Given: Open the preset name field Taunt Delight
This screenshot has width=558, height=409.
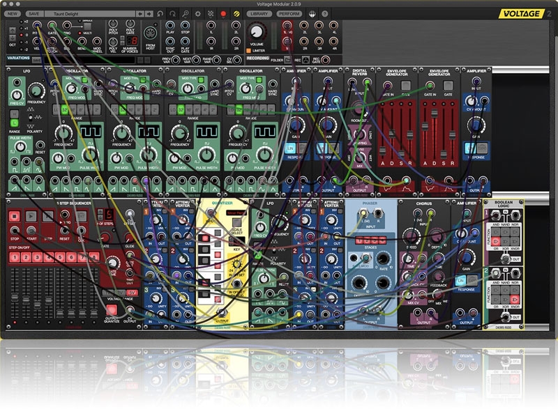Looking at the screenshot, I should pyautogui.click(x=91, y=14).
